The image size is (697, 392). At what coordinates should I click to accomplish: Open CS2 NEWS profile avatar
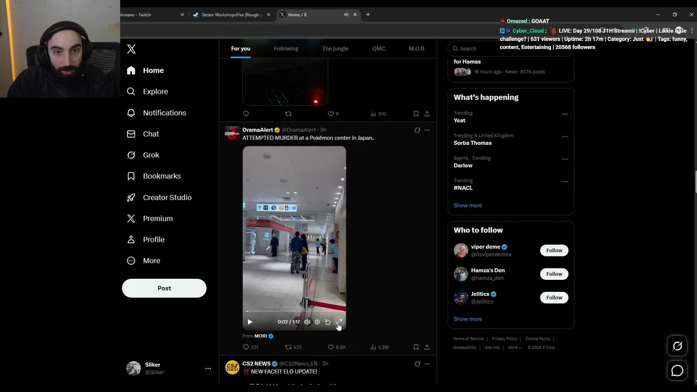pos(233,367)
